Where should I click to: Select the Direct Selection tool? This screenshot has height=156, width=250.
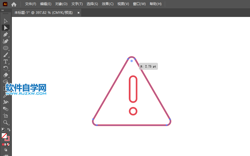(6, 28)
